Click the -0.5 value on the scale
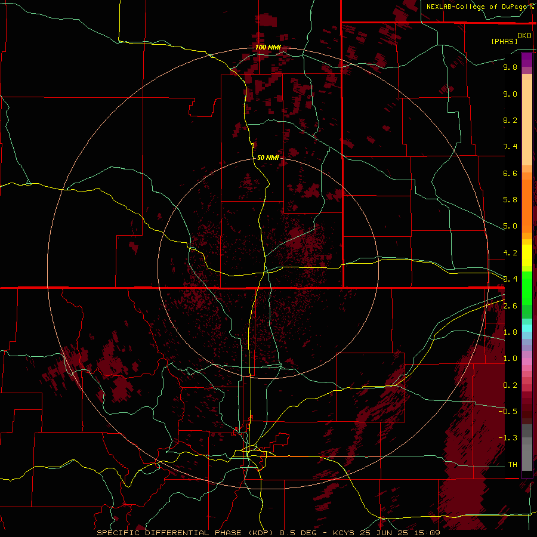Screen dimensions: 537x537 point(508,411)
